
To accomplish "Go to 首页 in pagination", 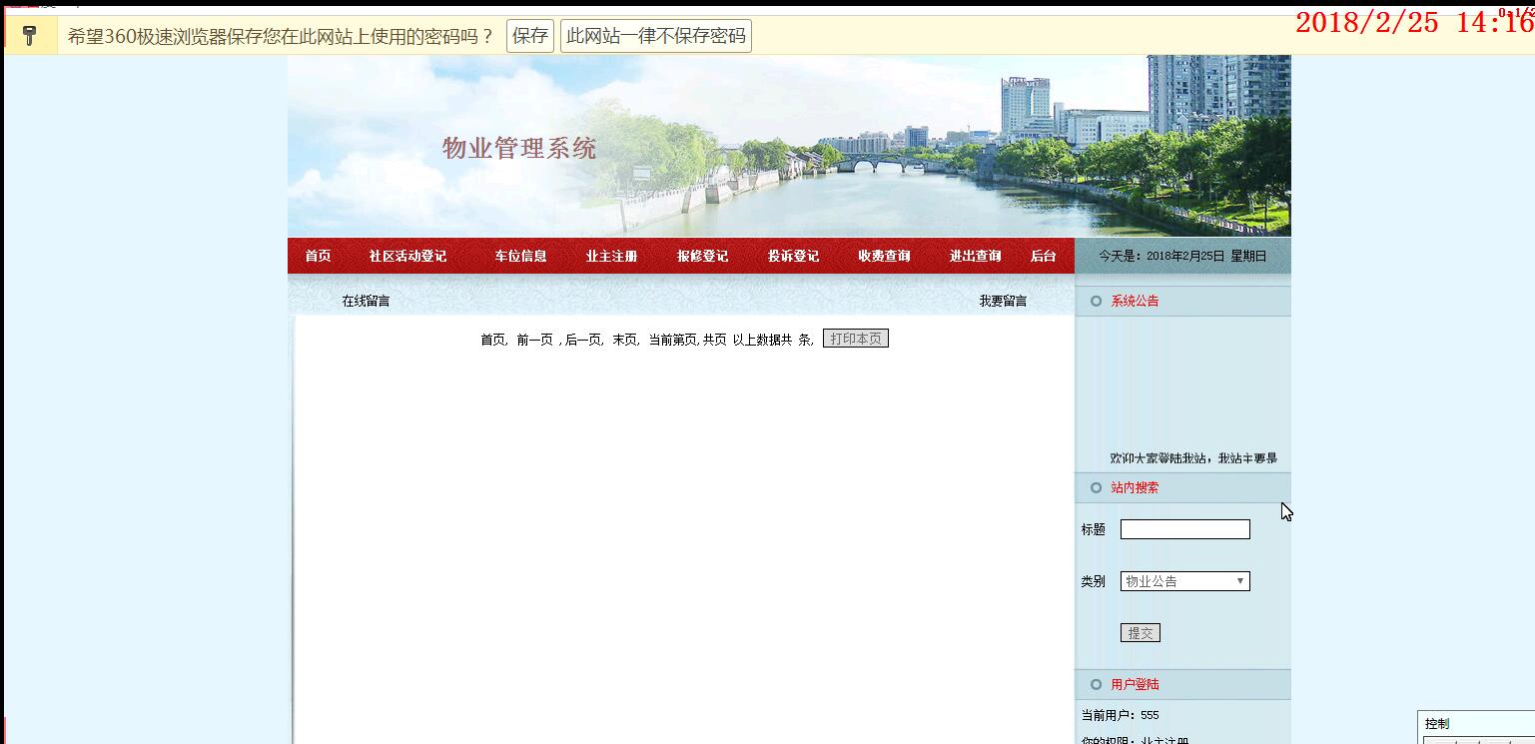I will pyautogui.click(x=493, y=340).
